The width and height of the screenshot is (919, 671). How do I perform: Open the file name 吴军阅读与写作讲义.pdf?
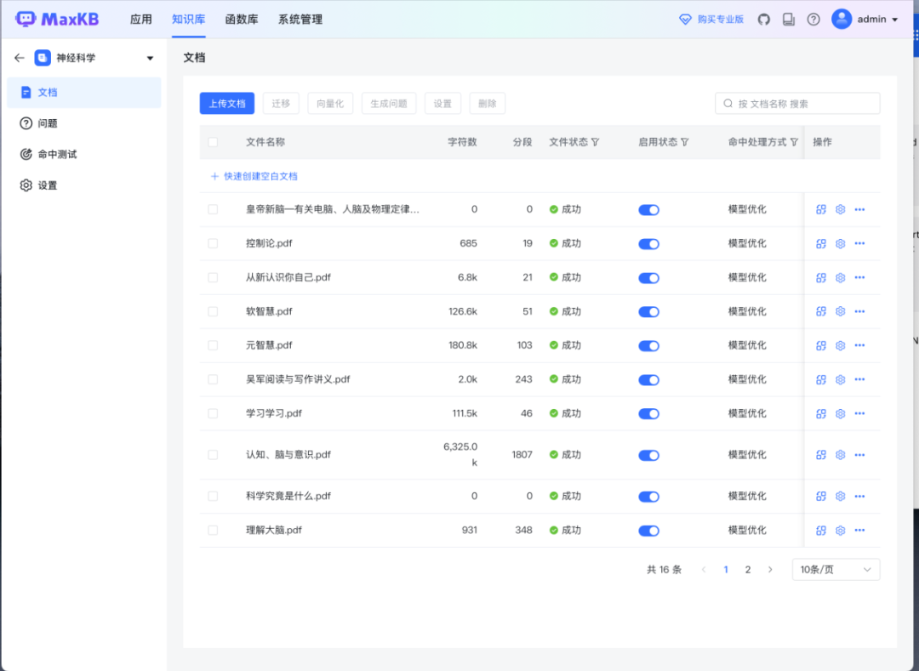coord(298,379)
